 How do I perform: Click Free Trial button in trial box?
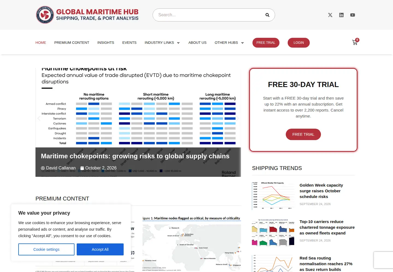pyautogui.click(x=303, y=134)
